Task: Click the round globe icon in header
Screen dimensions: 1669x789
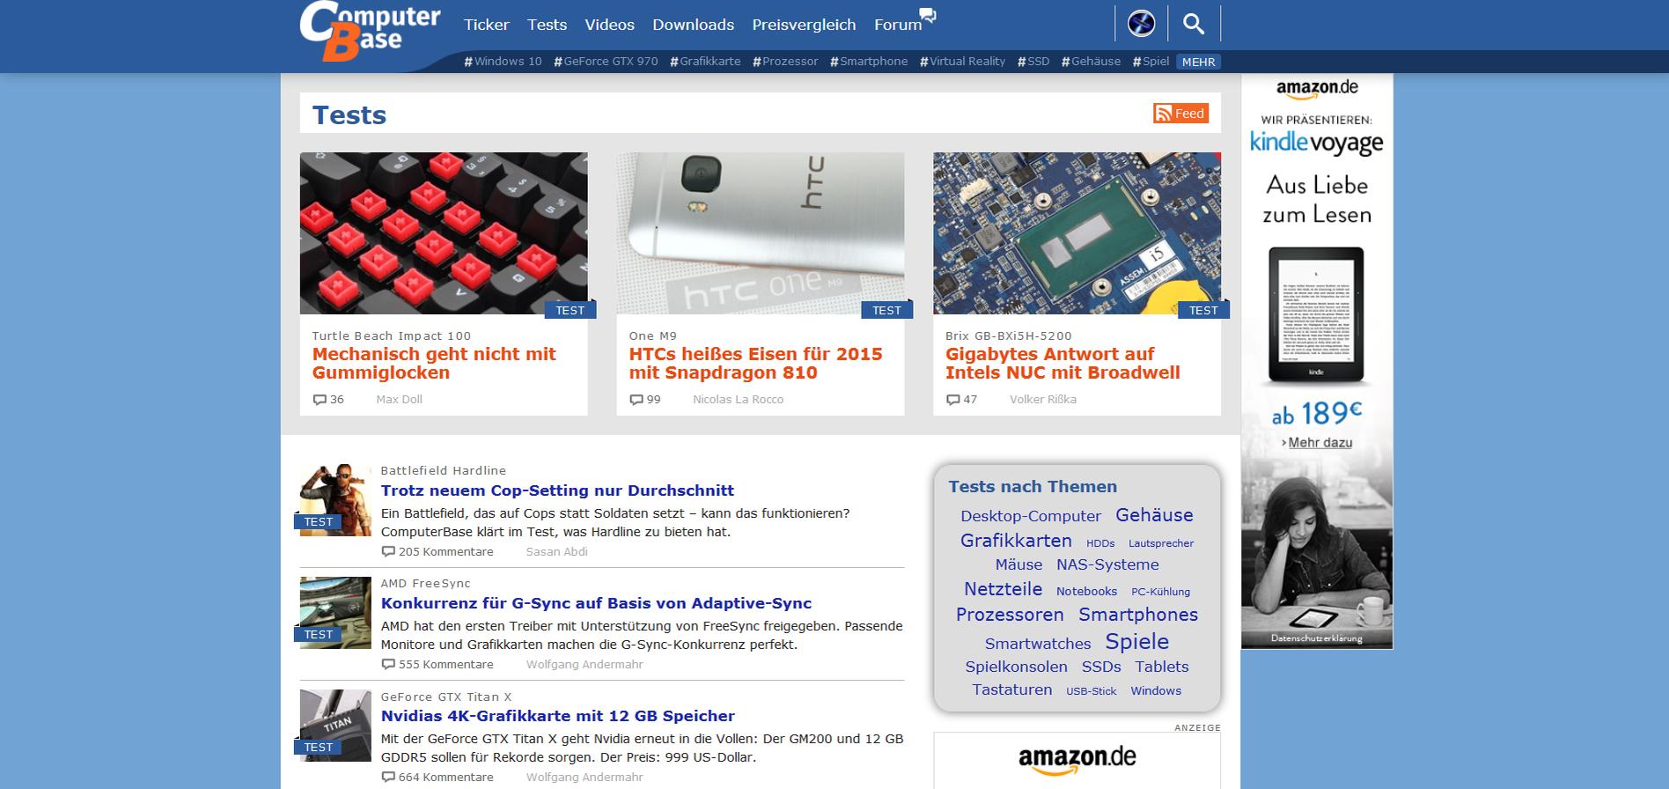Action: click(x=1141, y=24)
